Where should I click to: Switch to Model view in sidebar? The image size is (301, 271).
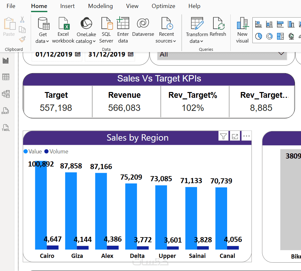[6, 94]
